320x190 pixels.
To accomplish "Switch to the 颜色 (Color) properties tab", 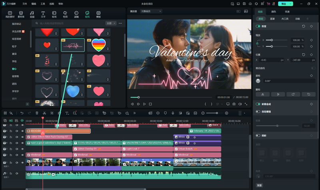I will [274, 12].
